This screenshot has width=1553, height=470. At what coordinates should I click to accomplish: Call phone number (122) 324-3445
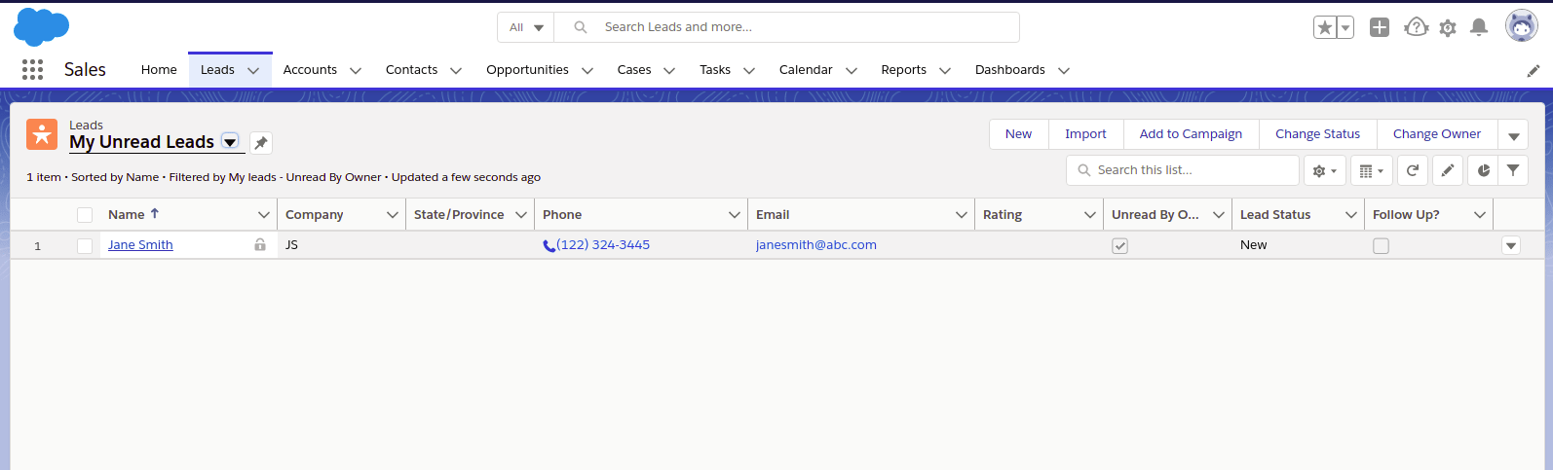[x=603, y=245]
